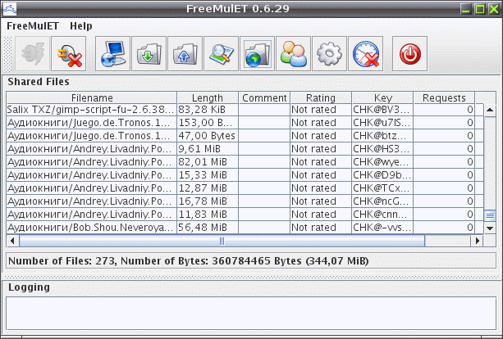The image size is (503, 339).
Task: Click the CHK@D9b... key cell
Action: 382,175
